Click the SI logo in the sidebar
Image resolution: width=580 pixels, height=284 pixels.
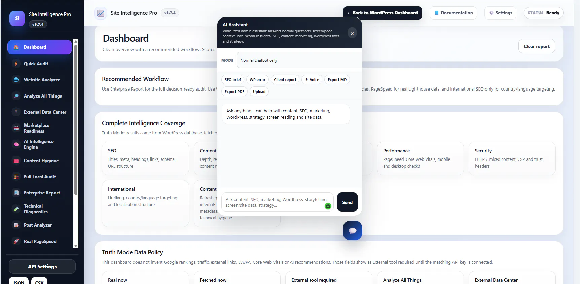(x=17, y=19)
